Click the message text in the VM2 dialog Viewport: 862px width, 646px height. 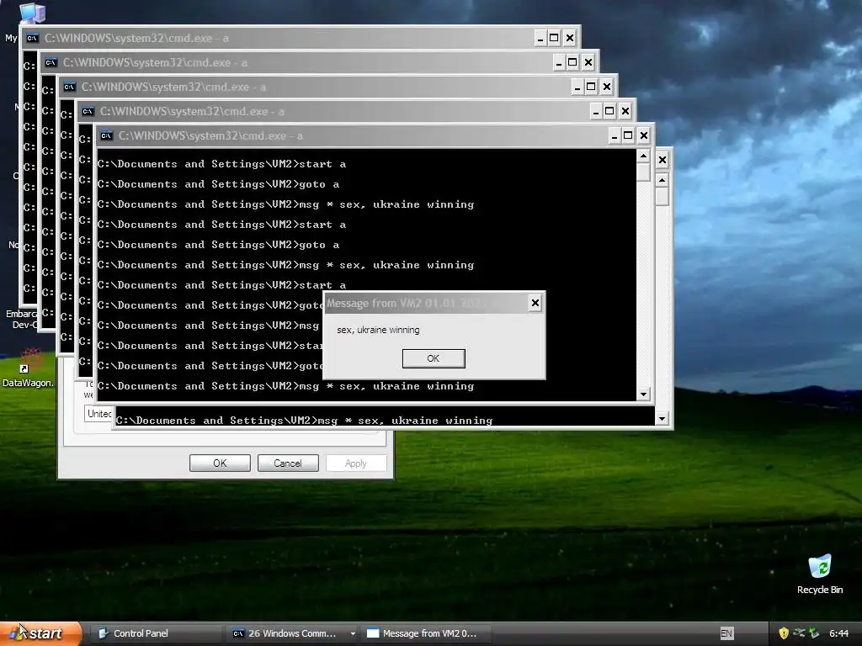tap(378, 330)
